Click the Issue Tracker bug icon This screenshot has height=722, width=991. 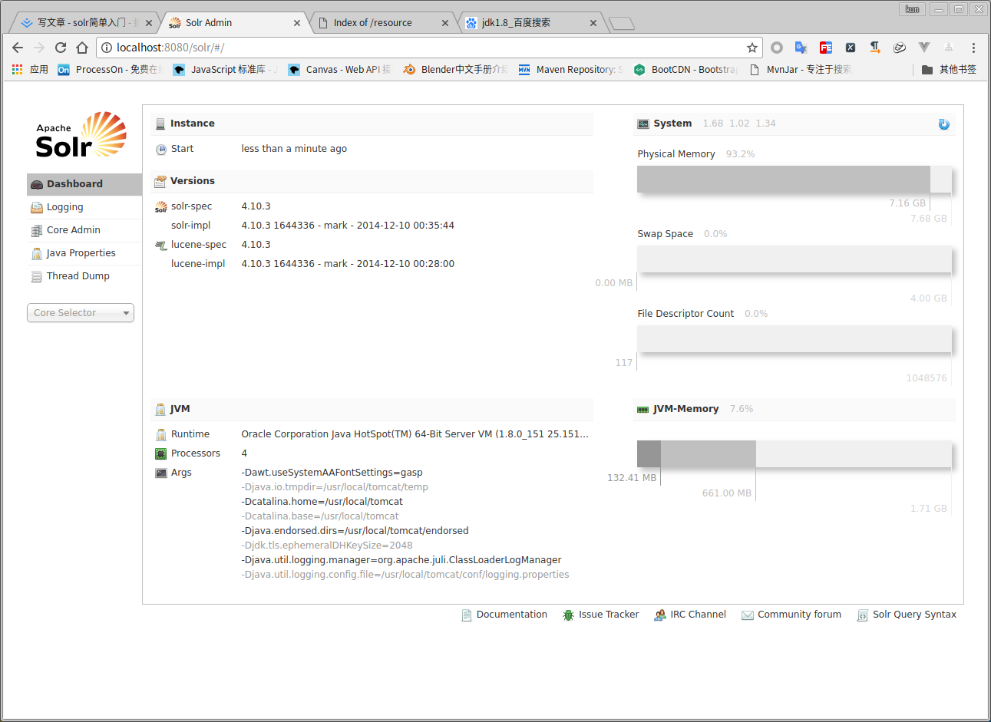[569, 615]
